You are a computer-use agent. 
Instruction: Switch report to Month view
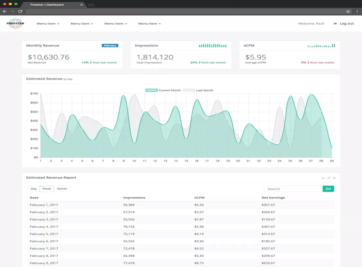[62, 189]
